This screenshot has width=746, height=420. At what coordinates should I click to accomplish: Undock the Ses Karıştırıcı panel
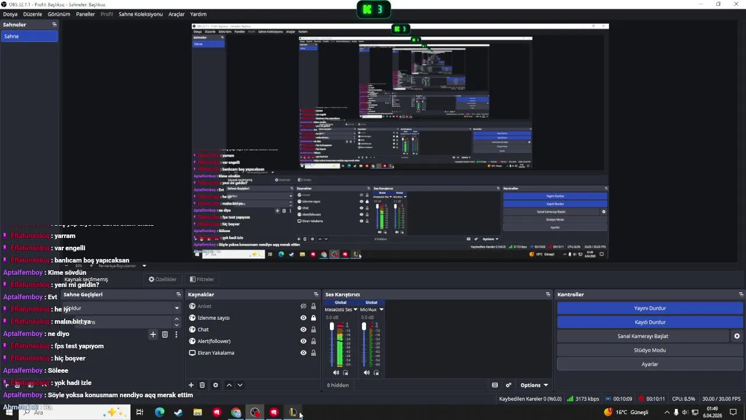(x=548, y=295)
